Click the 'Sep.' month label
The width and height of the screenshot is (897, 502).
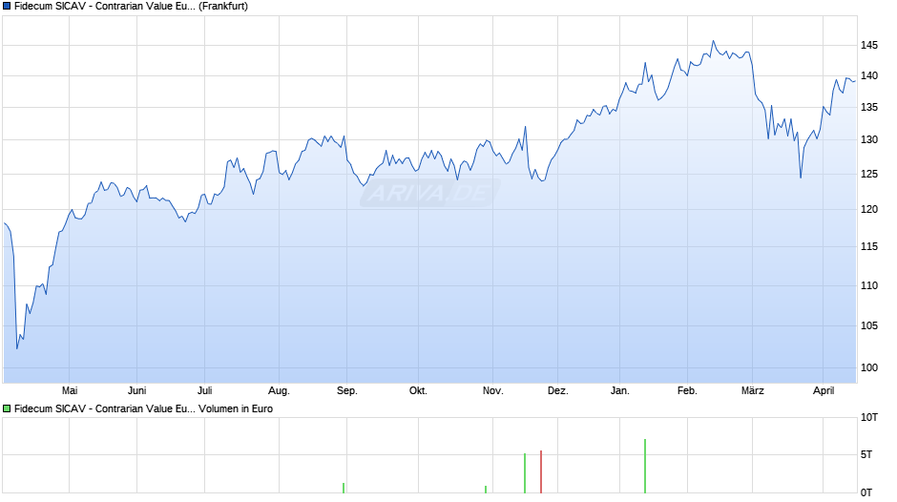(346, 390)
